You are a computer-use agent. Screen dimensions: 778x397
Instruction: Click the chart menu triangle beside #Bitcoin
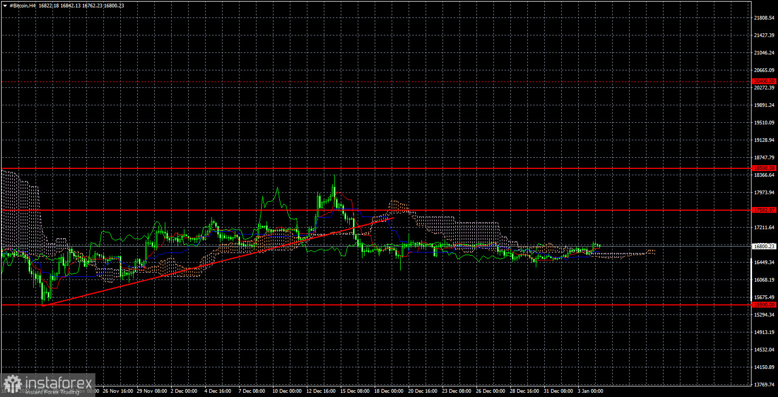[x=4, y=5]
